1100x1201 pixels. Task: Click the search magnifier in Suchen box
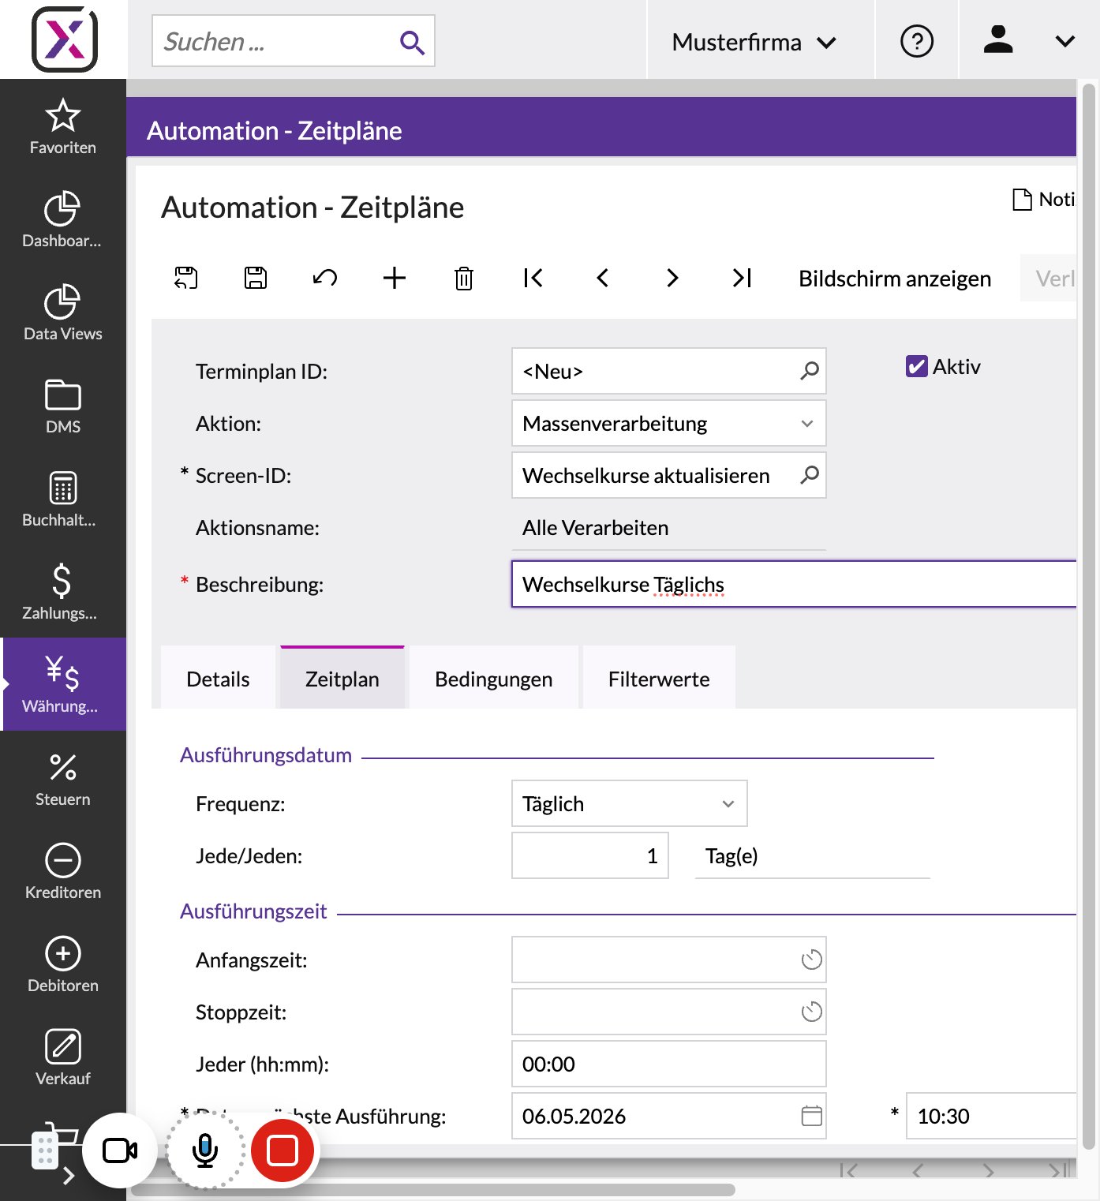[412, 42]
